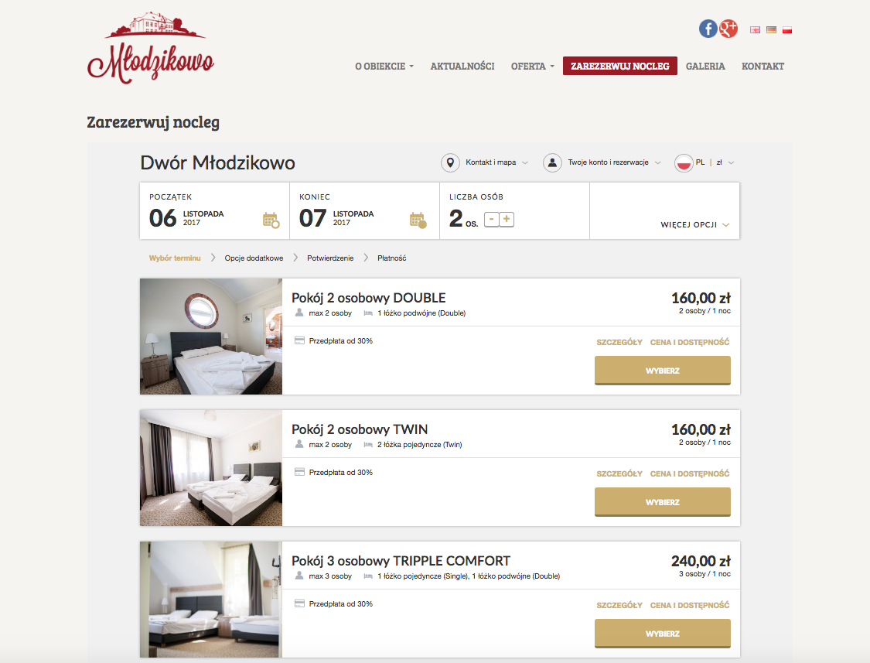Open Twoje konto i rezerwacje dropdown
Image resolution: width=870 pixels, height=663 pixels.
click(602, 162)
